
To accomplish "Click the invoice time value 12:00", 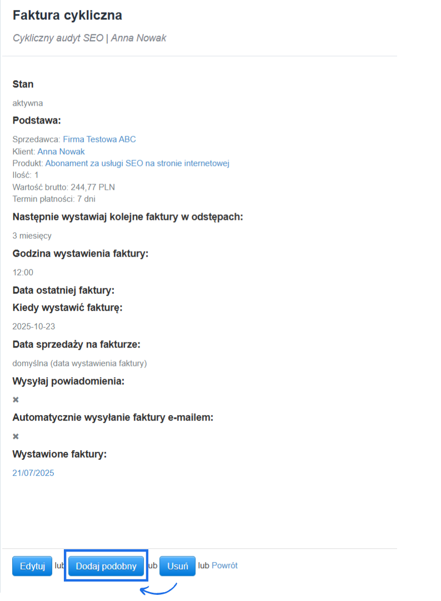I will [23, 272].
